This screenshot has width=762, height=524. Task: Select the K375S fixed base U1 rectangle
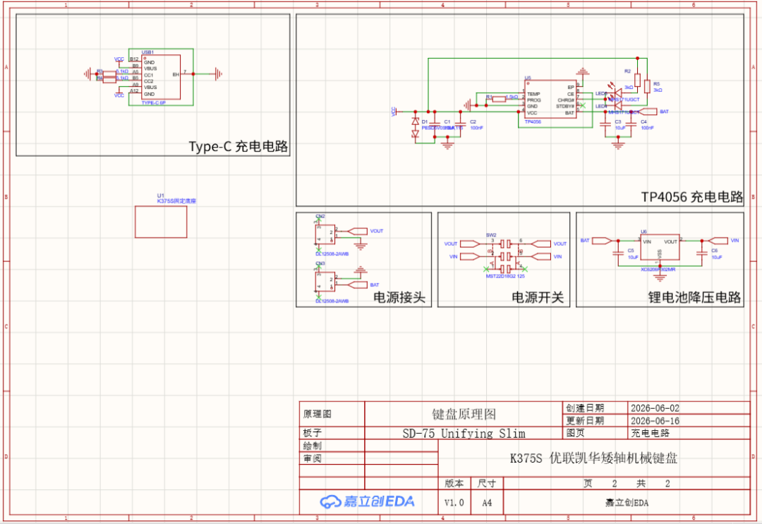161,222
